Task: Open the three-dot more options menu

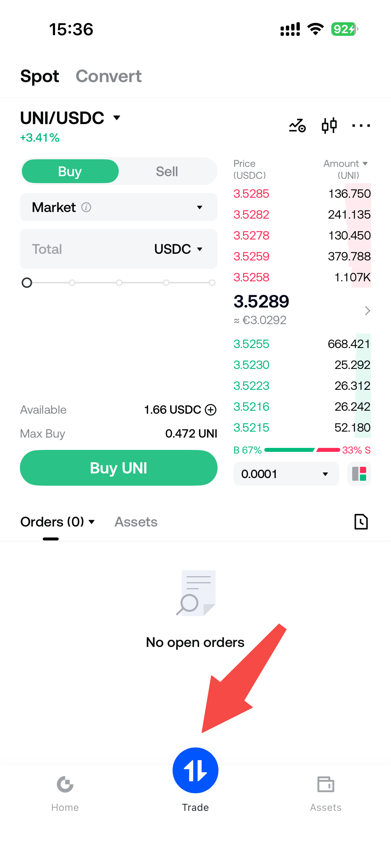Action: [361, 126]
